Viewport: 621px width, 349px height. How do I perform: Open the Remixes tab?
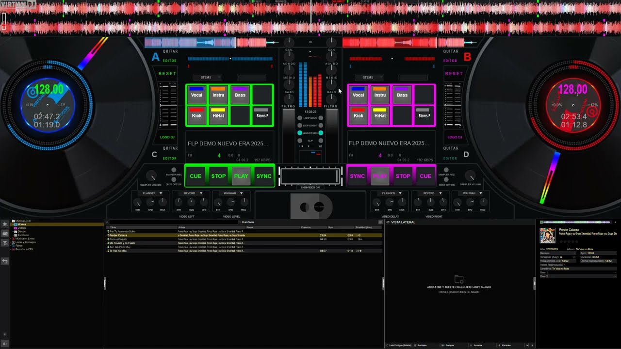point(425,346)
